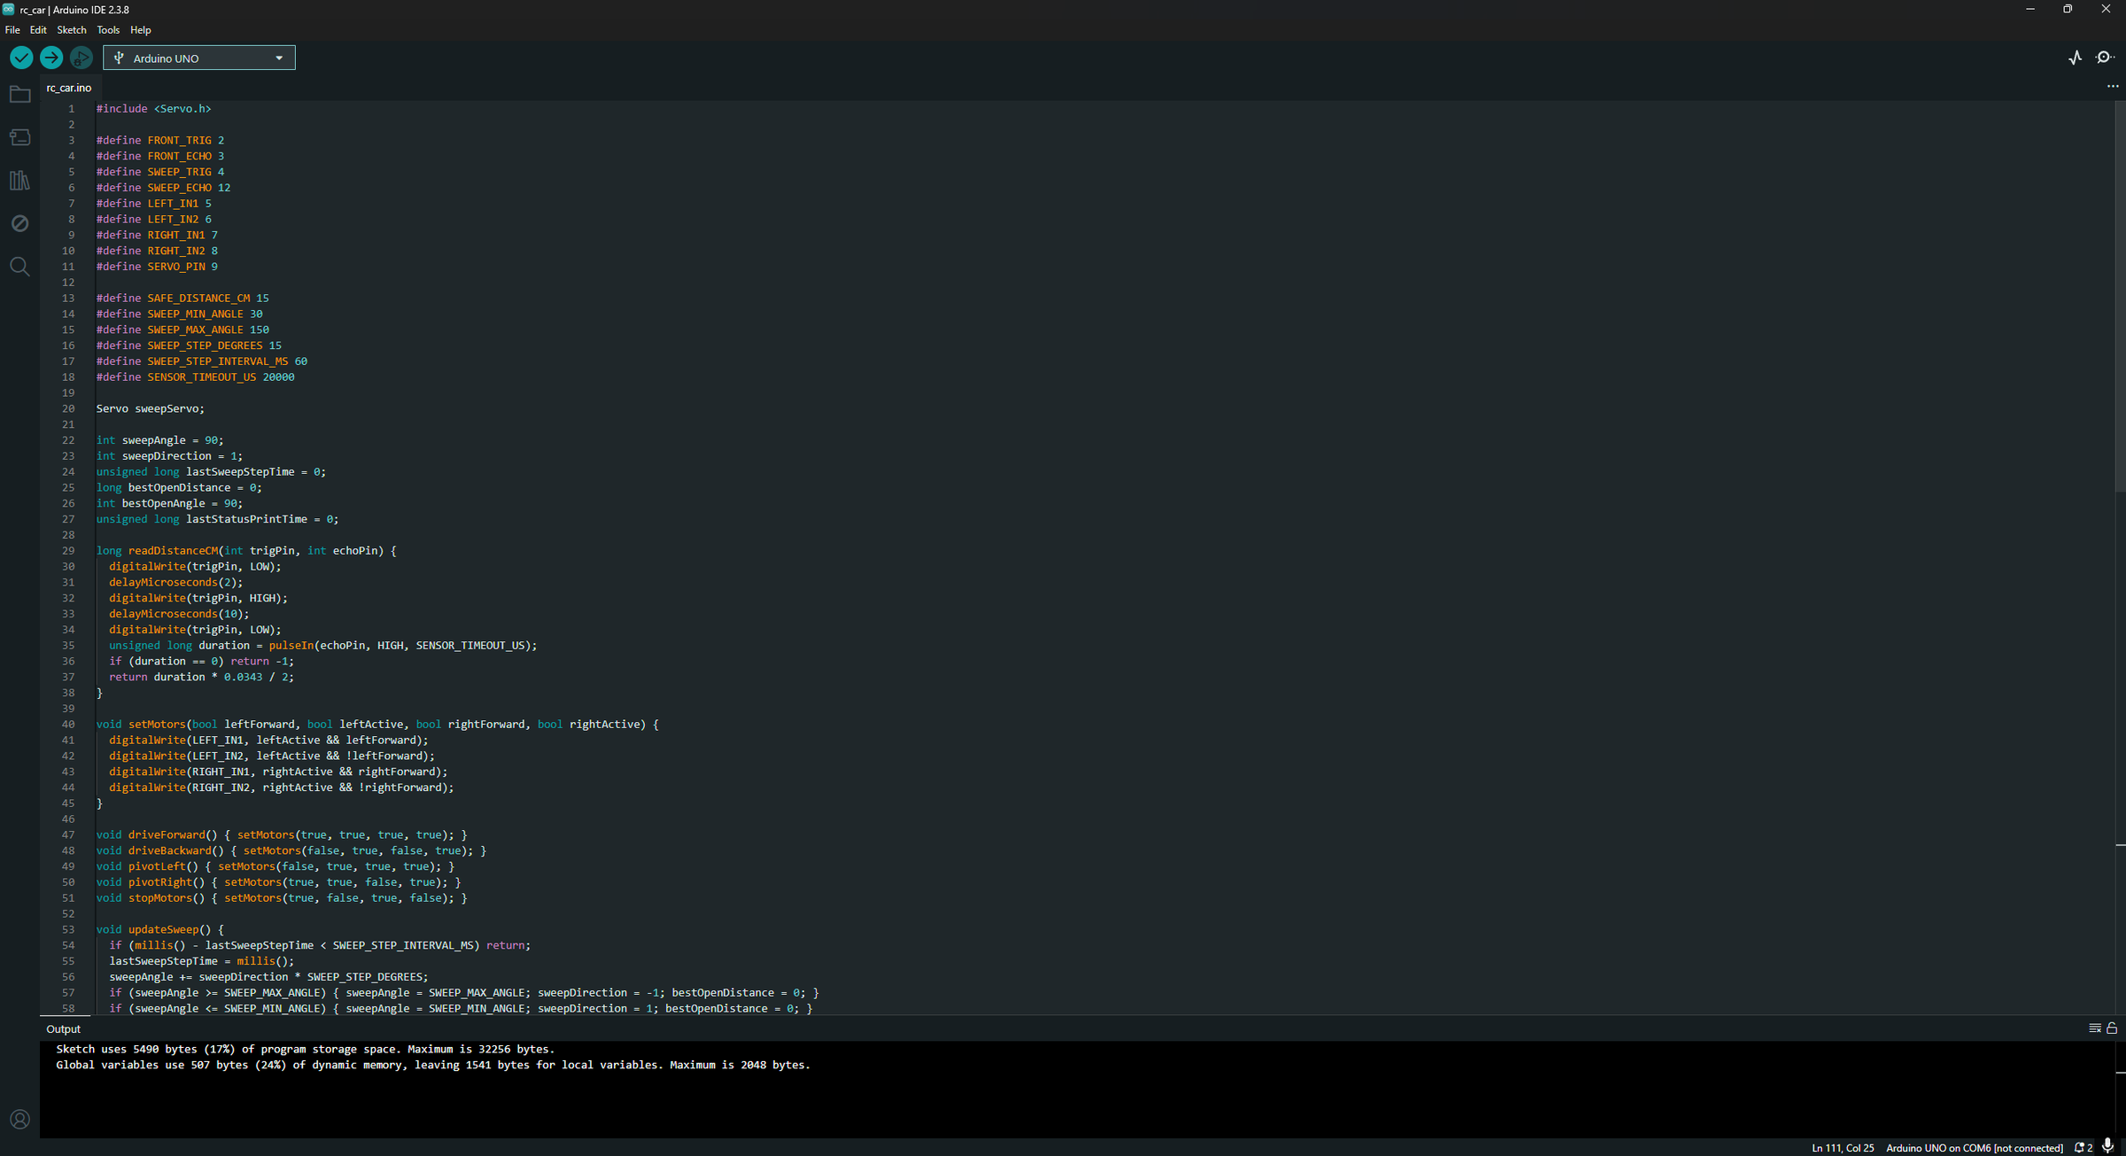Start debugging with the Debug button
Screen dimensions: 2126x1156
[81, 58]
